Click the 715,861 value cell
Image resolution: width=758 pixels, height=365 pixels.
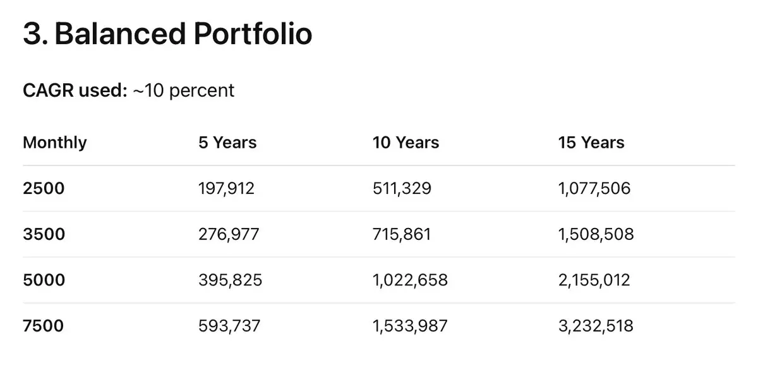coord(402,234)
